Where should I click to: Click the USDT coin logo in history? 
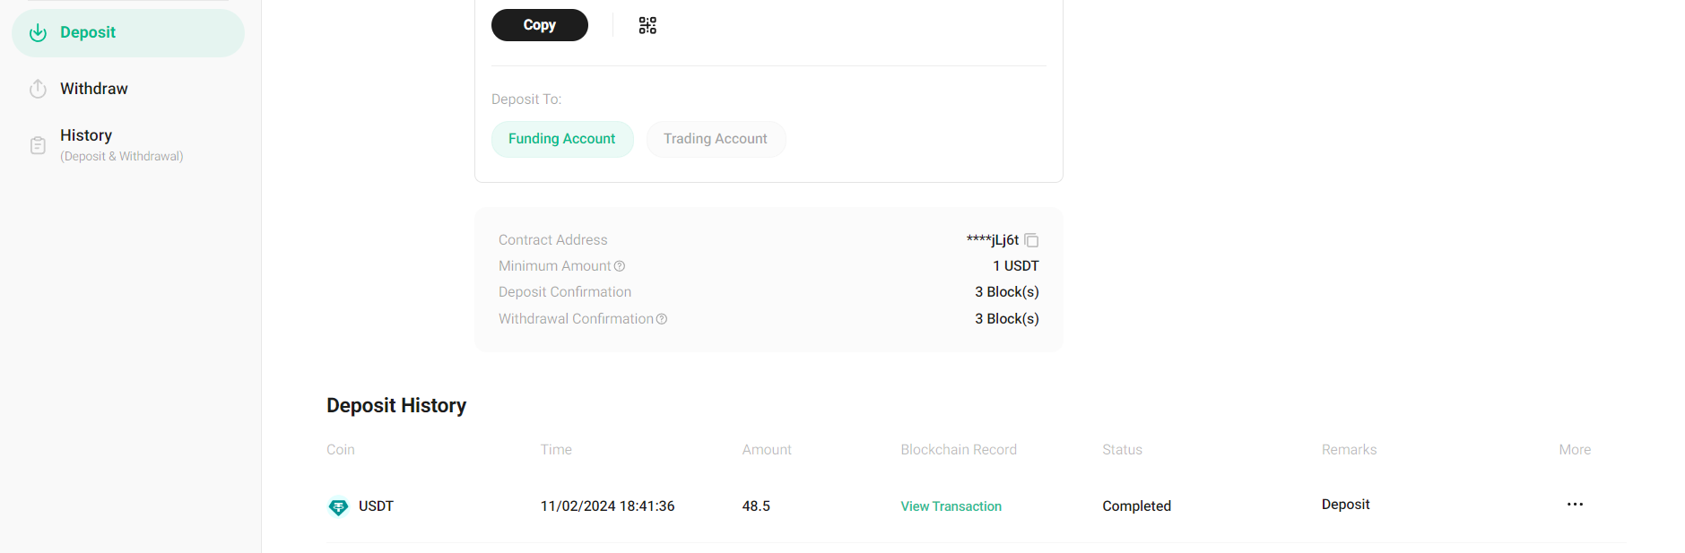point(338,506)
